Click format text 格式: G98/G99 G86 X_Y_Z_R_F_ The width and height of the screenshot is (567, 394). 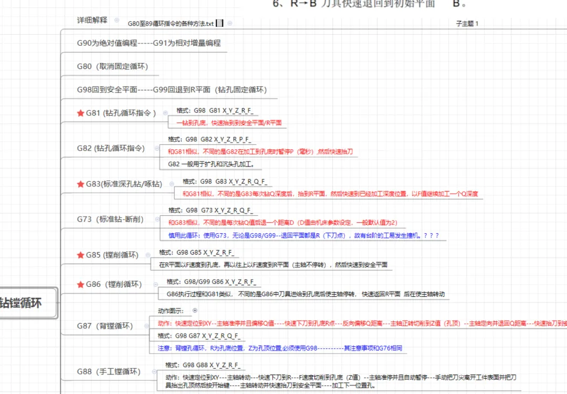212,282
